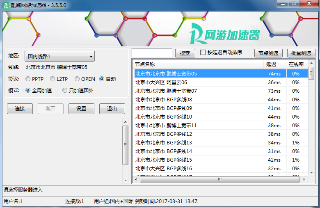The width and height of the screenshot is (320, 208).
Task: Click left log panel scroll-down arrow
Action: point(126,180)
